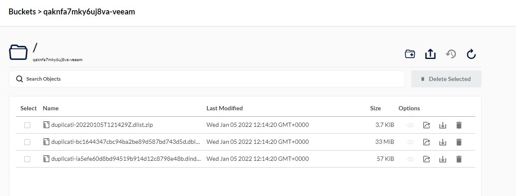
Task: Open the duplicati-bc1644347 file name
Action: pyautogui.click(x=126, y=142)
